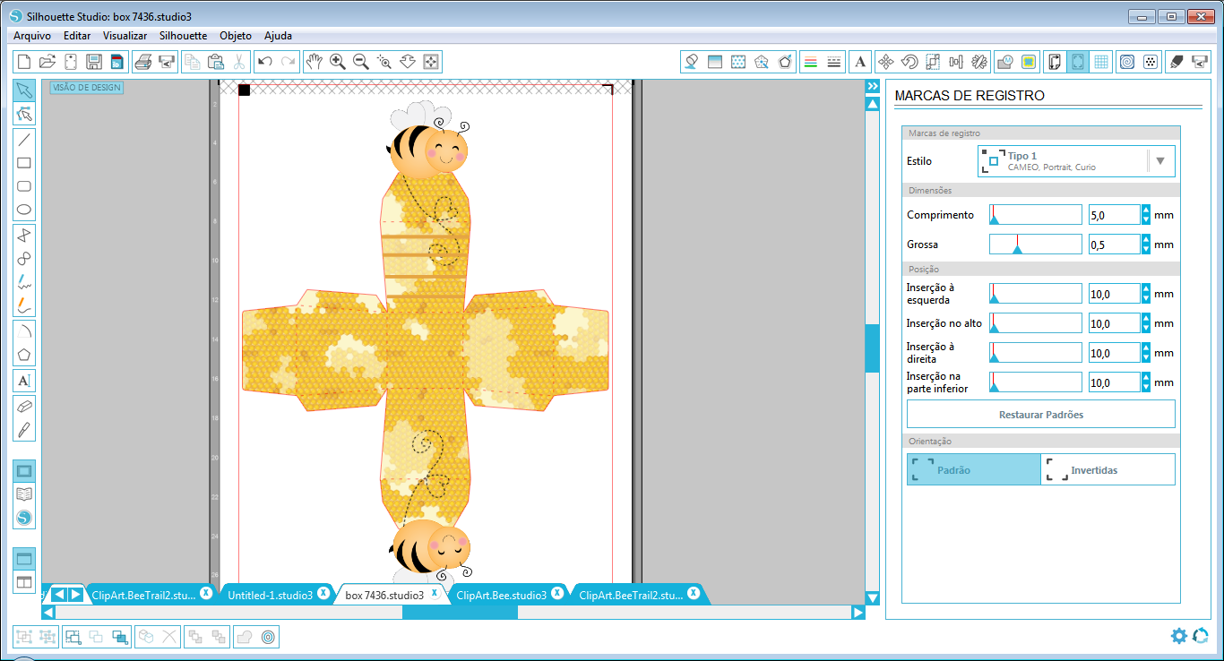Viewport: 1224px width, 661px height.
Task: Click the vertical scrollbar down arrow
Action: pyautogui.click(x=872, y=598)
